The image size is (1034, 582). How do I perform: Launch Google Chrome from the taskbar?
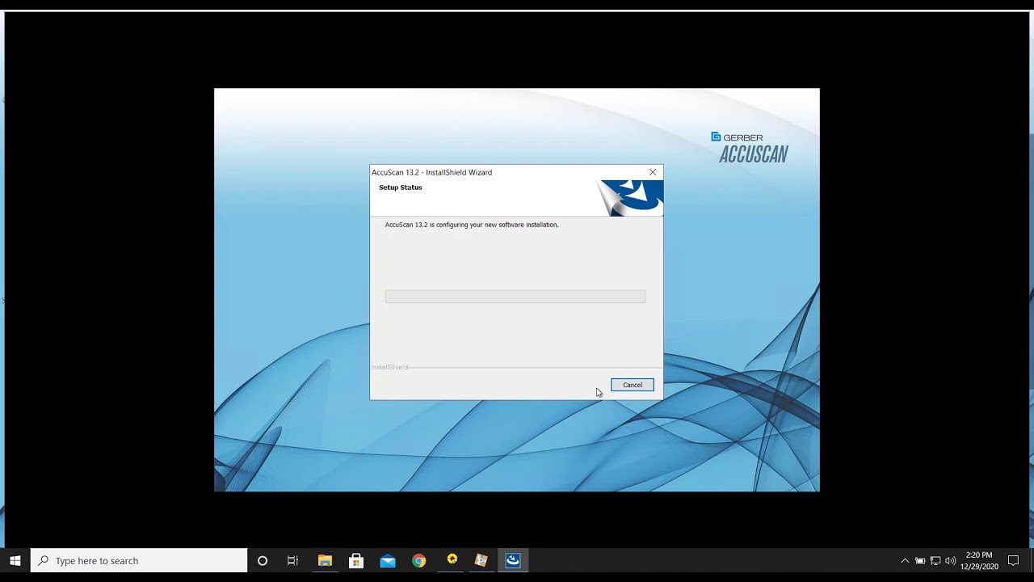[x=418, y=560]
